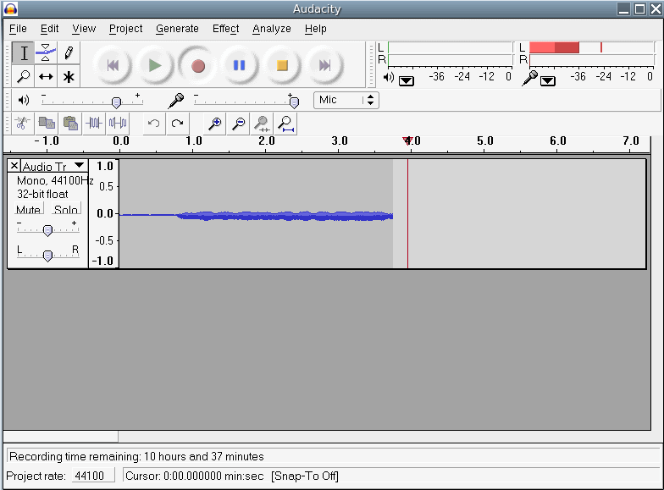Select the Zoom magnifier tool
Image resolution: width=664 pixels, height=490 pixels.
(x=24, y=76)
